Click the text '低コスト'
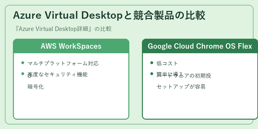 tap(167, 63)
